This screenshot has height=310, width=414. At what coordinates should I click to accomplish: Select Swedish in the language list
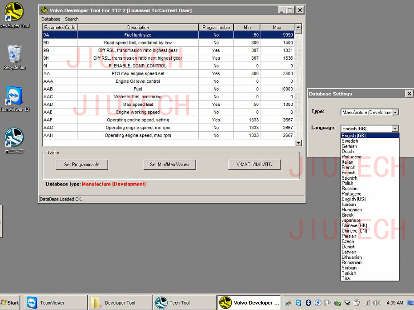370,141
